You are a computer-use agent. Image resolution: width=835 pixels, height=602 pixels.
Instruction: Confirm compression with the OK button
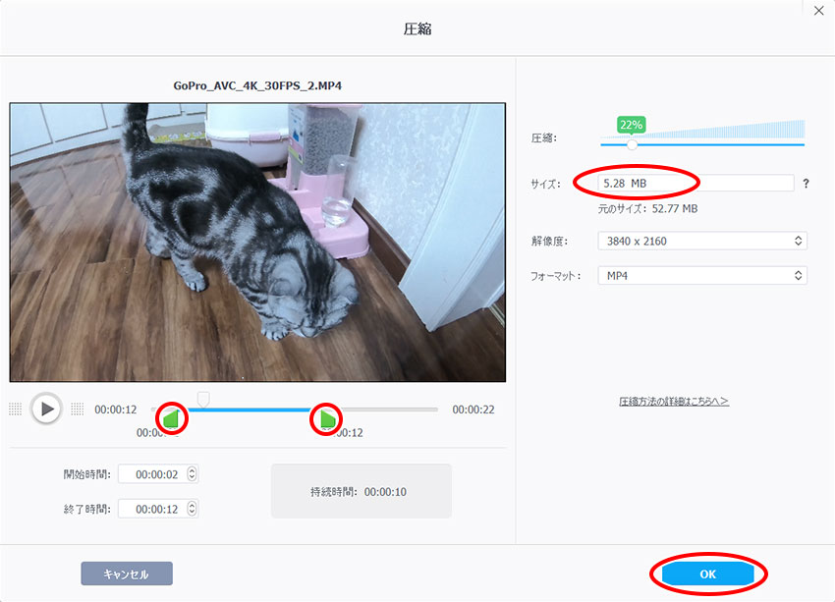pos(705,574)
